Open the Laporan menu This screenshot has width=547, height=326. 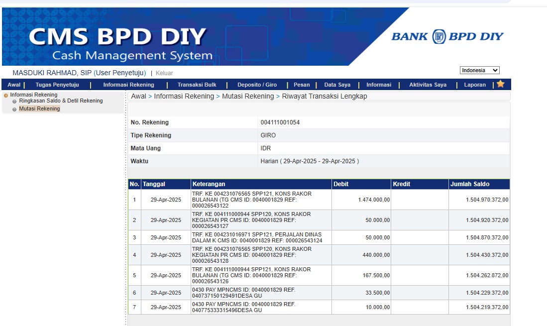coord(475,85)
